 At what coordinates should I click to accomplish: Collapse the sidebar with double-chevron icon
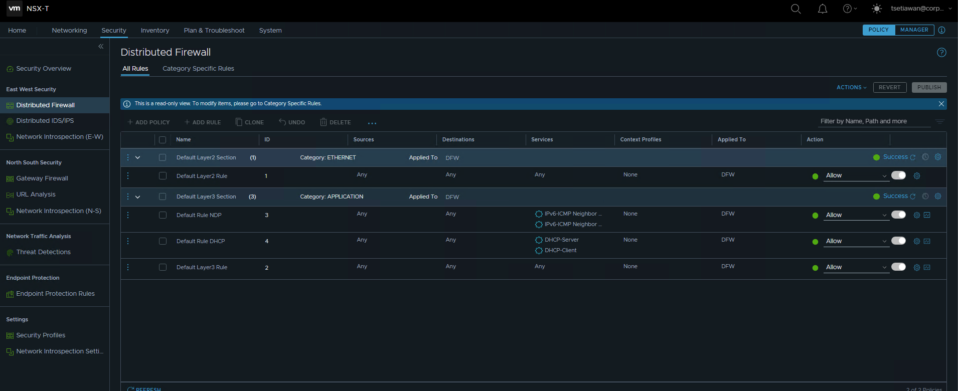[x=101, y=46]
